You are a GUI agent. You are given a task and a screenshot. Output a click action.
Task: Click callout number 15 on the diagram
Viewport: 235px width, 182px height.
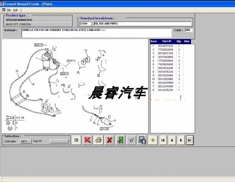pos(17,71)
